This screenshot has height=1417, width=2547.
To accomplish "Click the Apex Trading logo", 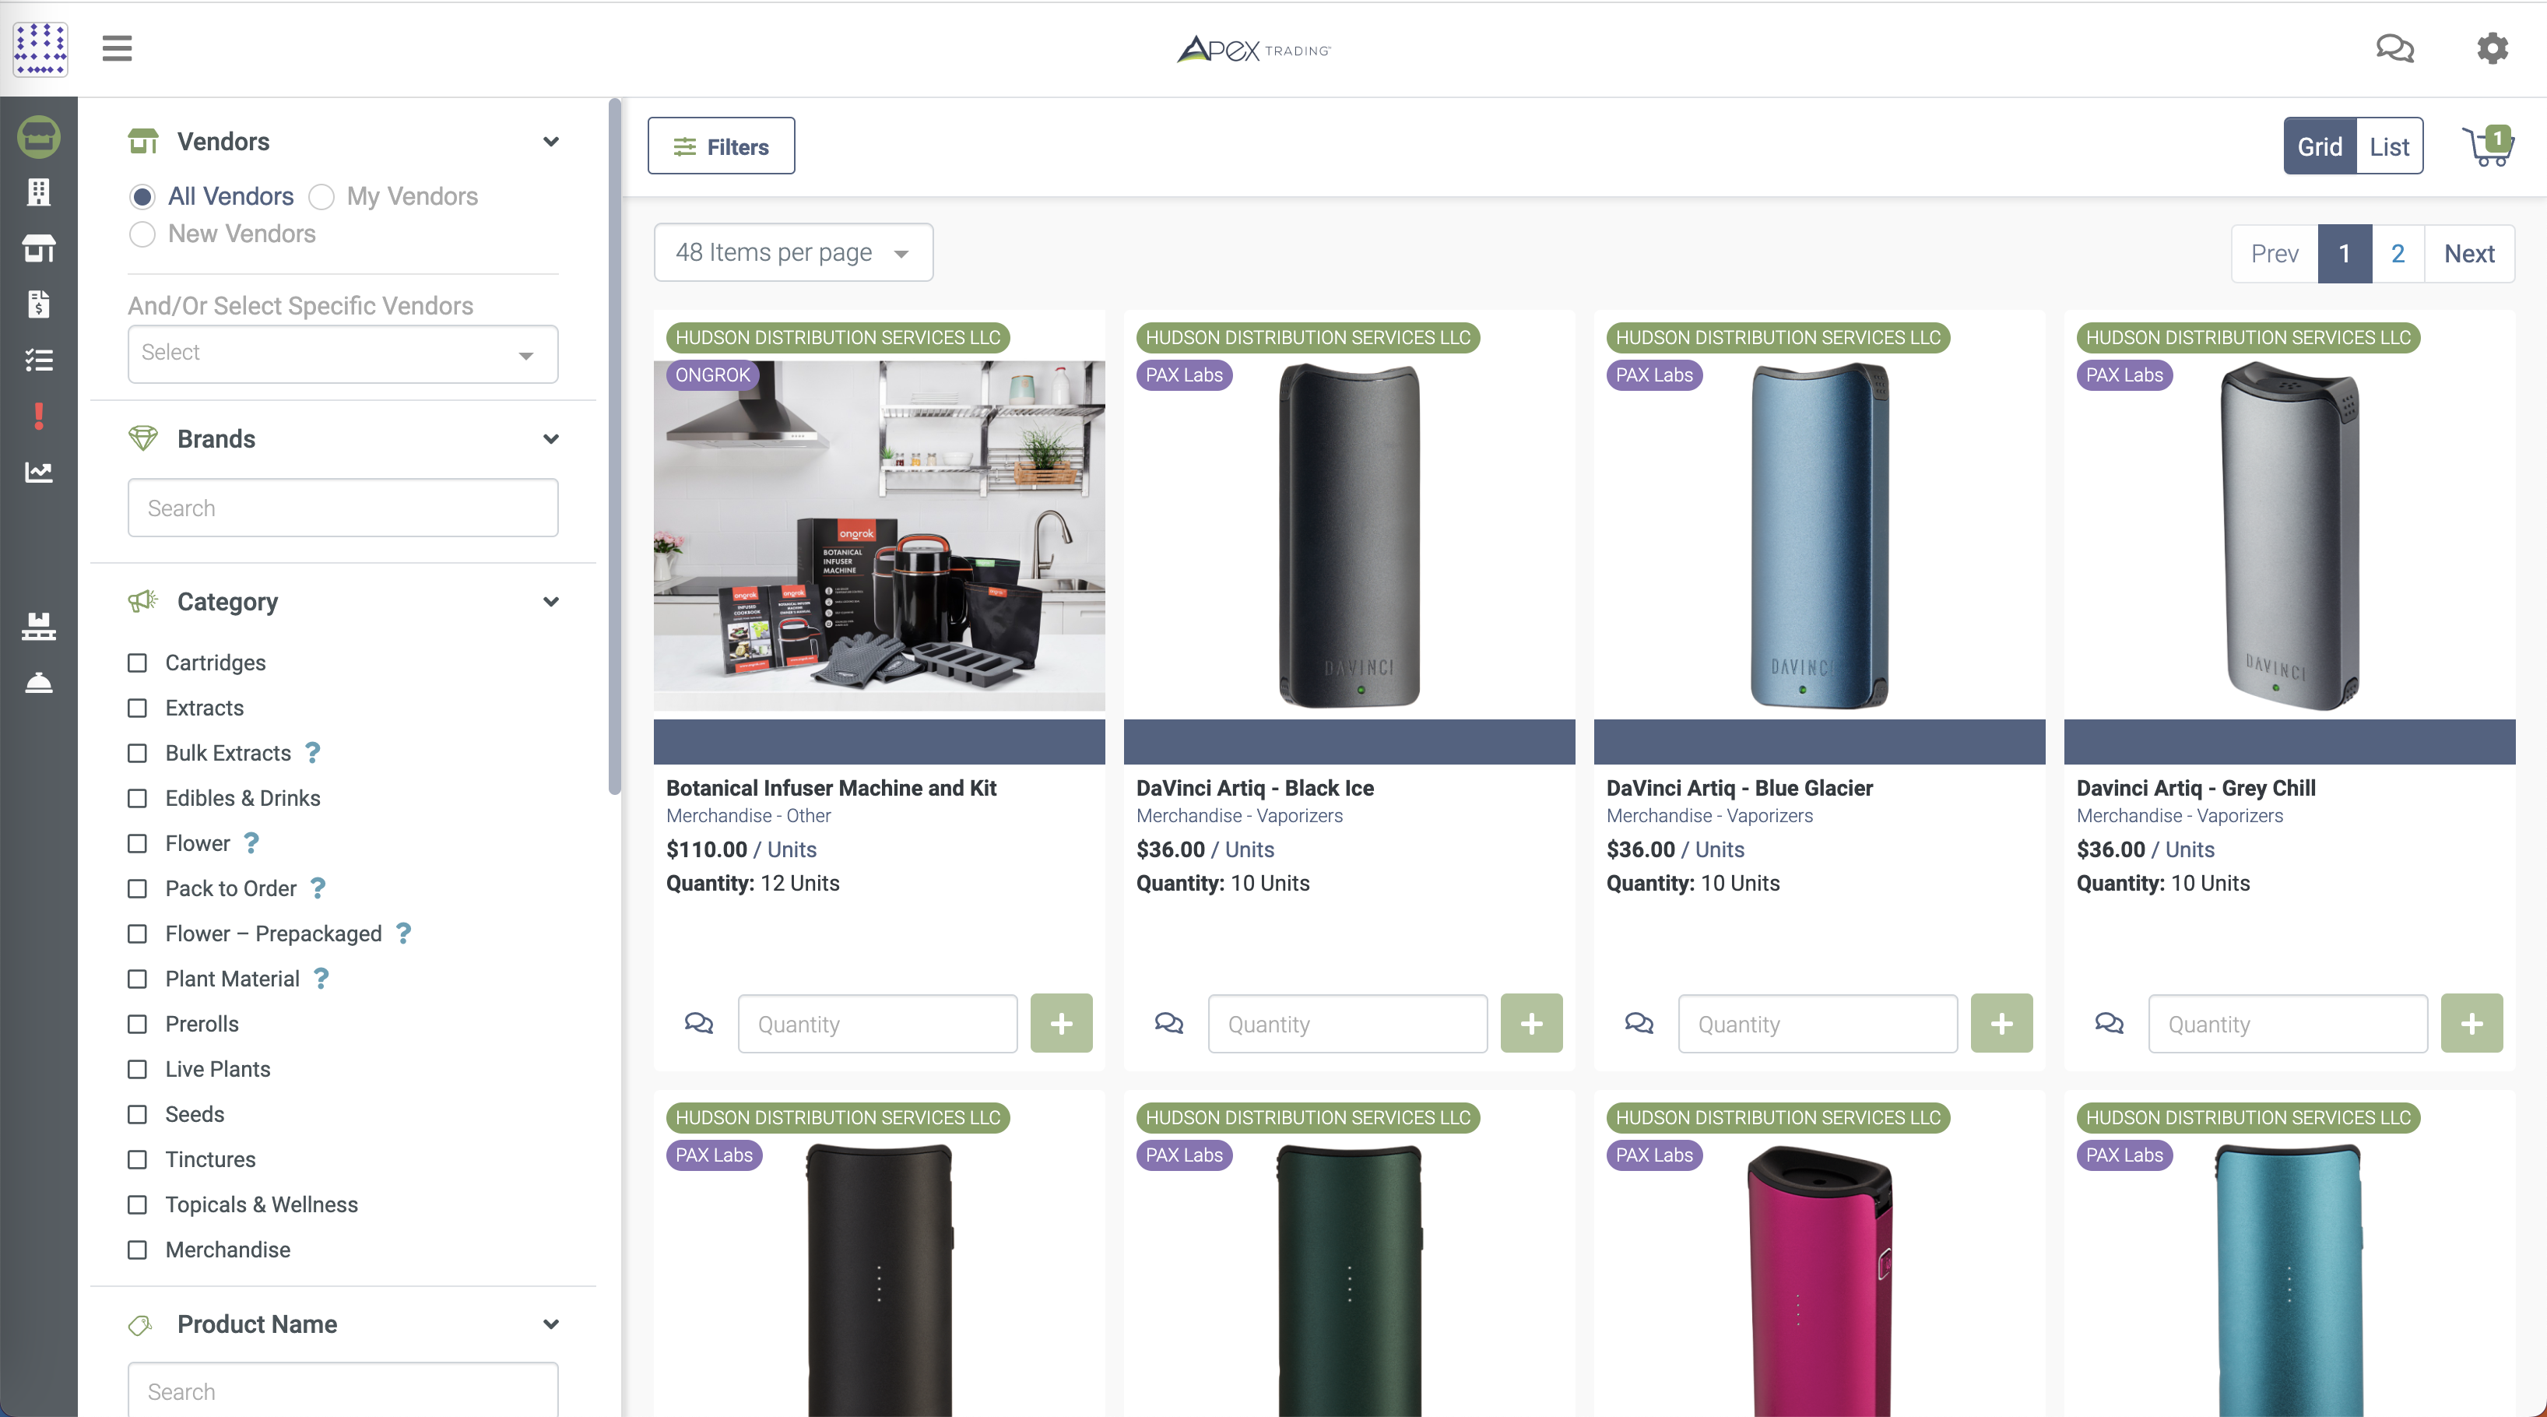I will click(x=1254, y=48).
